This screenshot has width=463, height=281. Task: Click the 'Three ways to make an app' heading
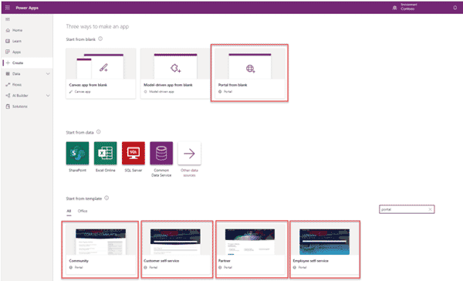click(x=97, y=26)
